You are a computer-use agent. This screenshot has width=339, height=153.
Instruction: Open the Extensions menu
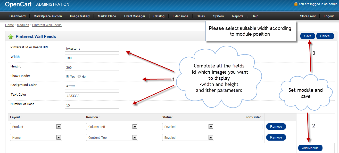click(180, 16)
